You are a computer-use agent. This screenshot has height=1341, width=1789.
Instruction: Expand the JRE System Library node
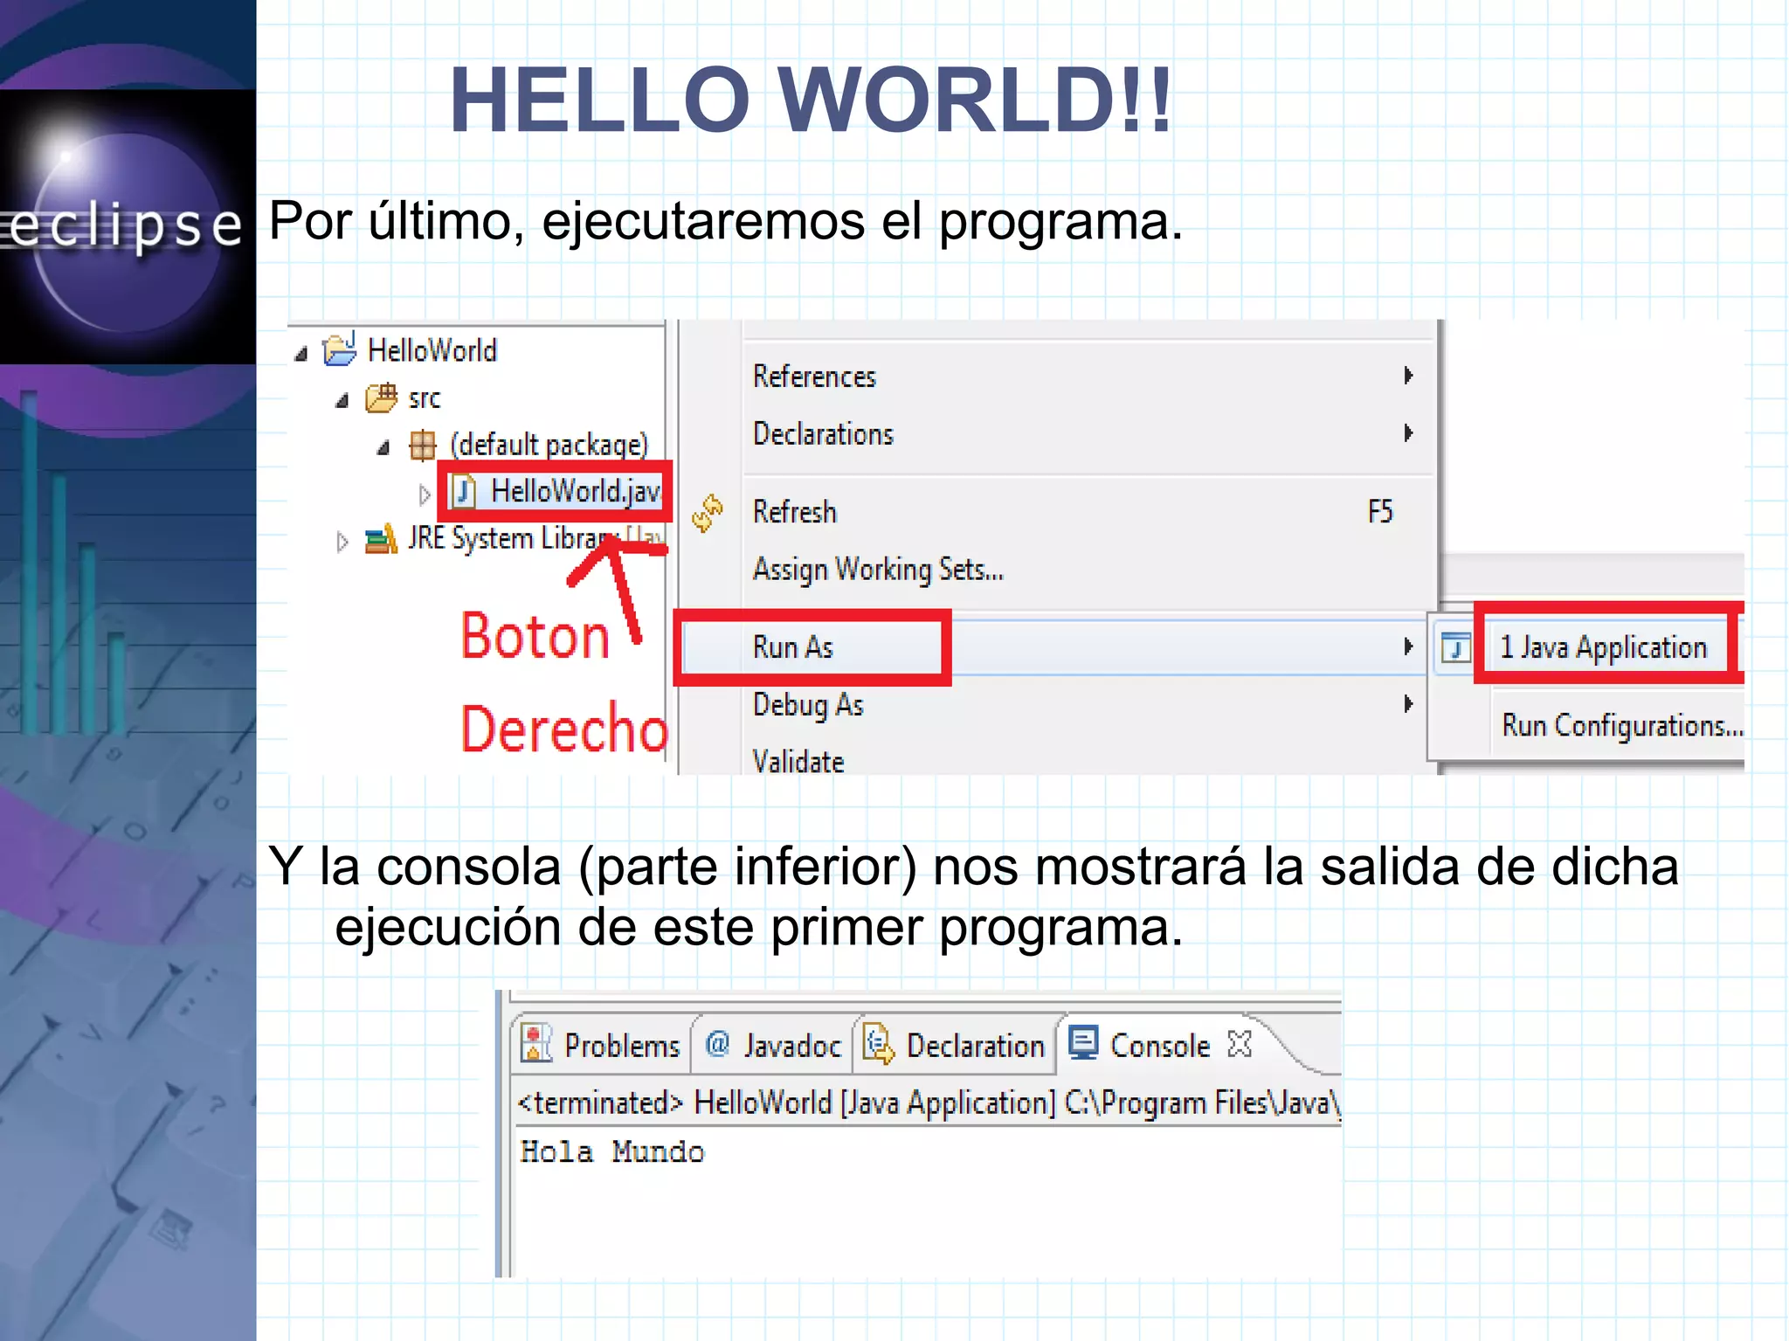coord(342,543)
